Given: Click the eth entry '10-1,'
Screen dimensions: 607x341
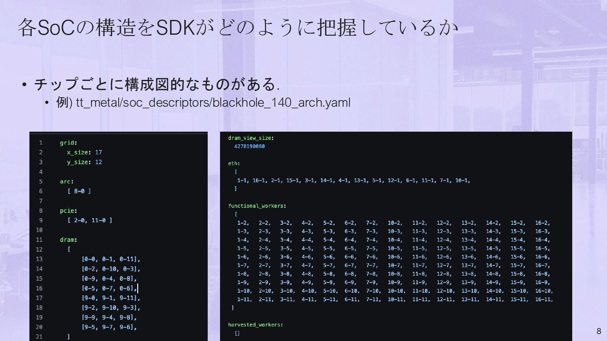Looking at the screenshot, I should (463, 181).
